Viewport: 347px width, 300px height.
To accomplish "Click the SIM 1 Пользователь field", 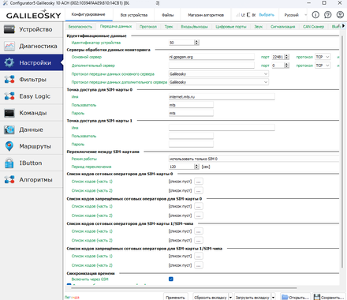I will tap(191, 136).
